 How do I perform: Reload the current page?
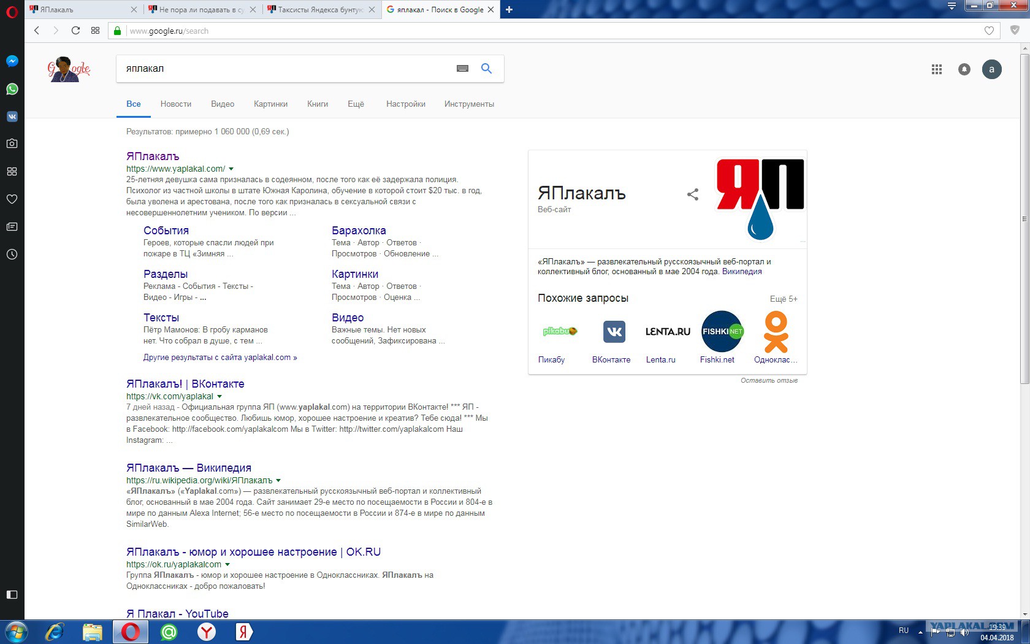(x=75, y=31)
